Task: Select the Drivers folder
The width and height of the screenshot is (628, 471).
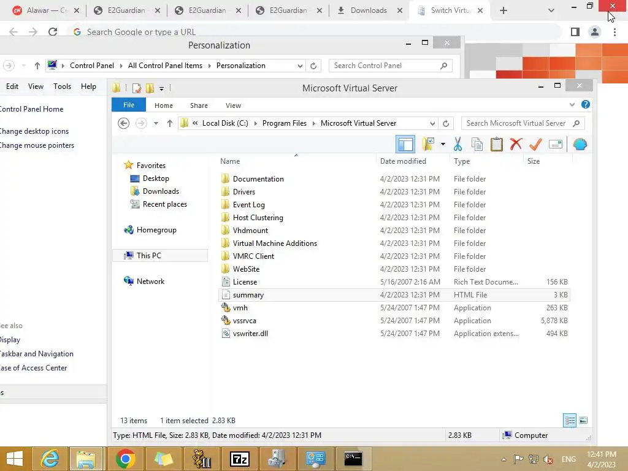Action: click(x=244, y=192)
